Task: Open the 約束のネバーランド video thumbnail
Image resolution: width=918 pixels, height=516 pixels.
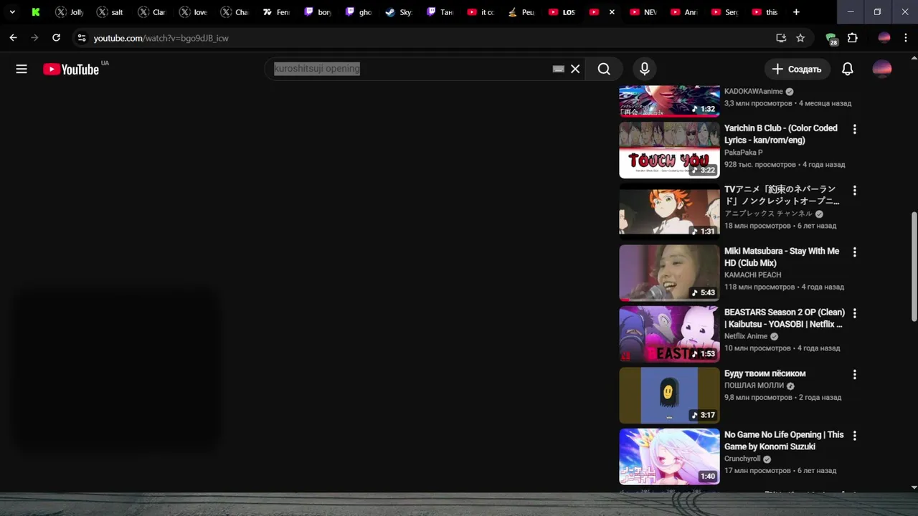Action: 669,211
